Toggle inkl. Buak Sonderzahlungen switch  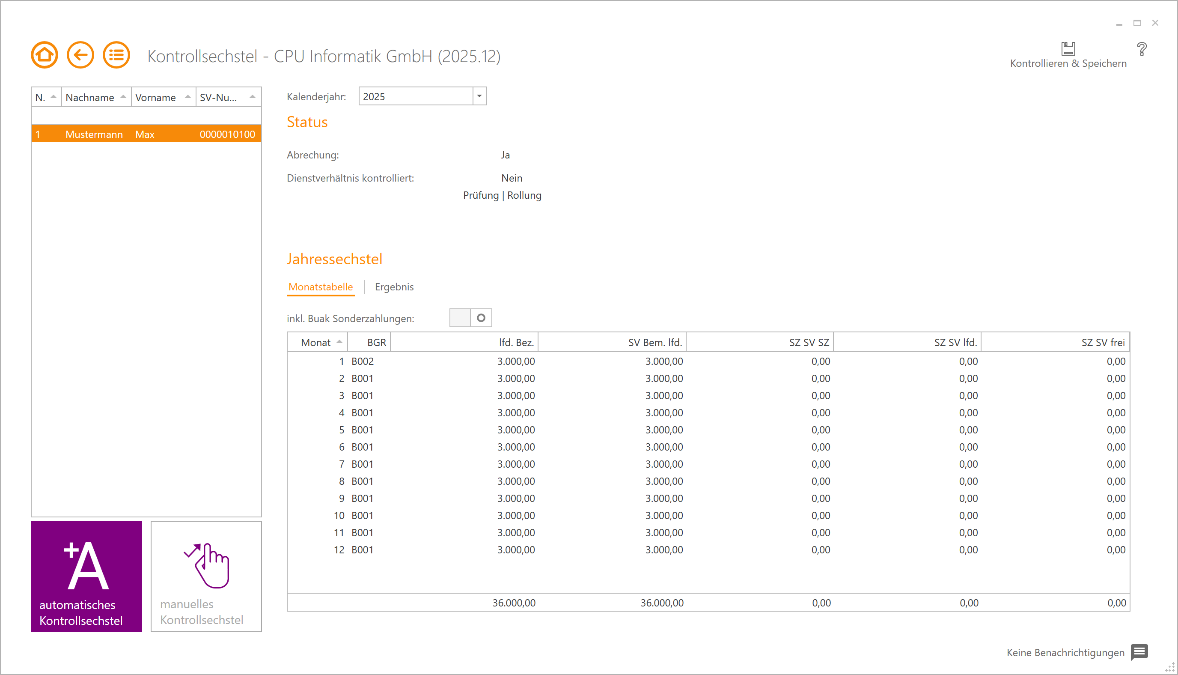click(470, 318)
